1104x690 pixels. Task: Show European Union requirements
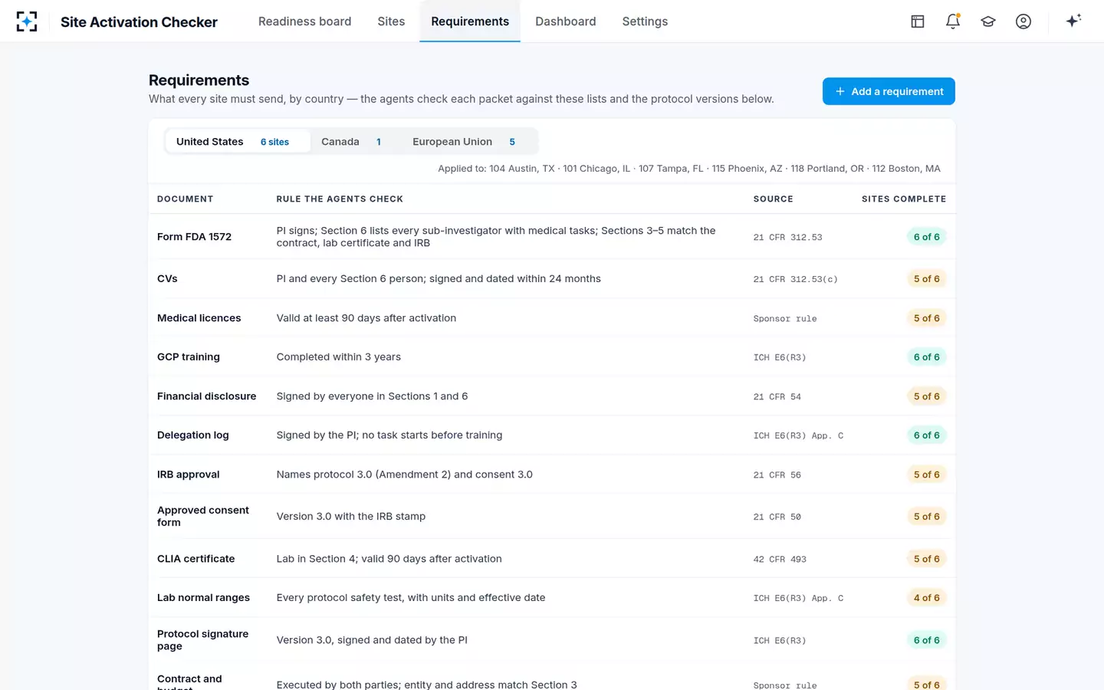[x=464, y=142]
